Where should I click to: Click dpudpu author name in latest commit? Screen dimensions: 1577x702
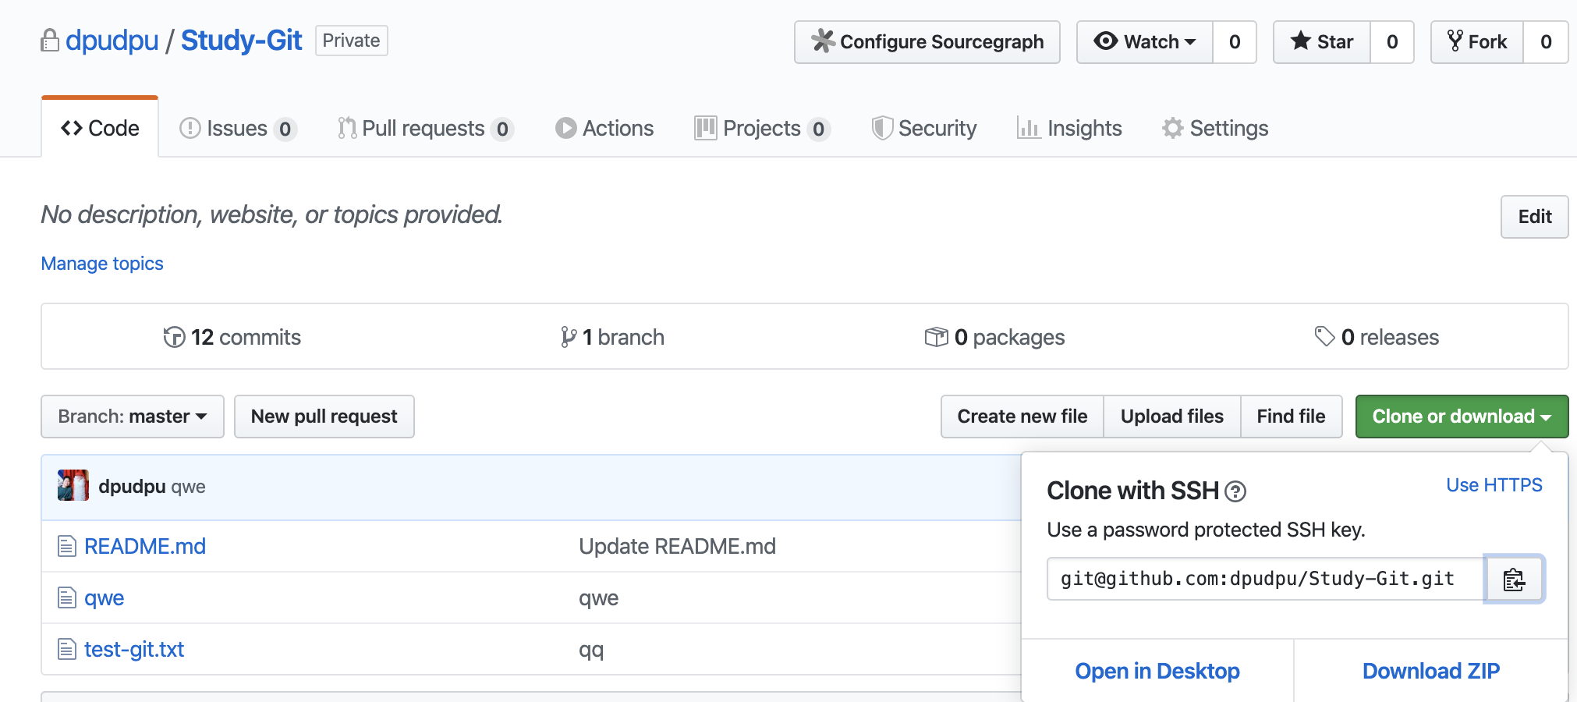click(x=132, y=487)
